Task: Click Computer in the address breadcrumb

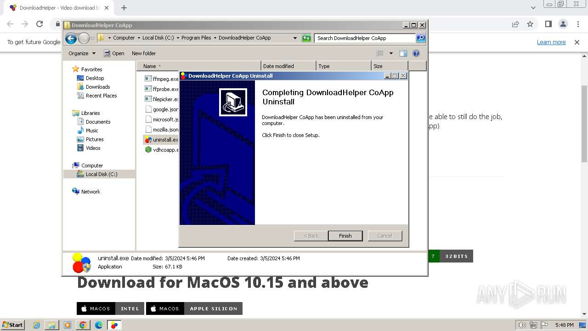Action: [124, 38]
